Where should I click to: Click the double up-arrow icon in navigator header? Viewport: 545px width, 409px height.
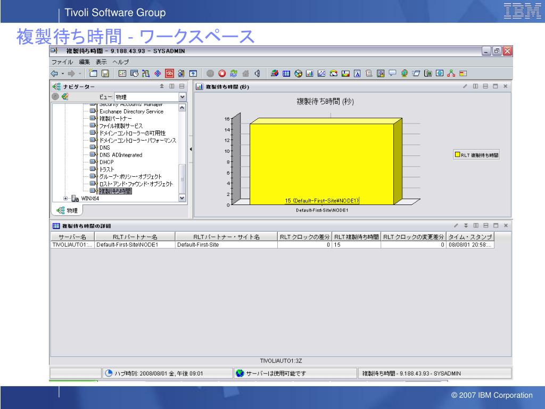tap(162, 86)
